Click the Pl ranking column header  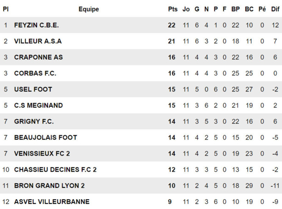tap(6, 9)
